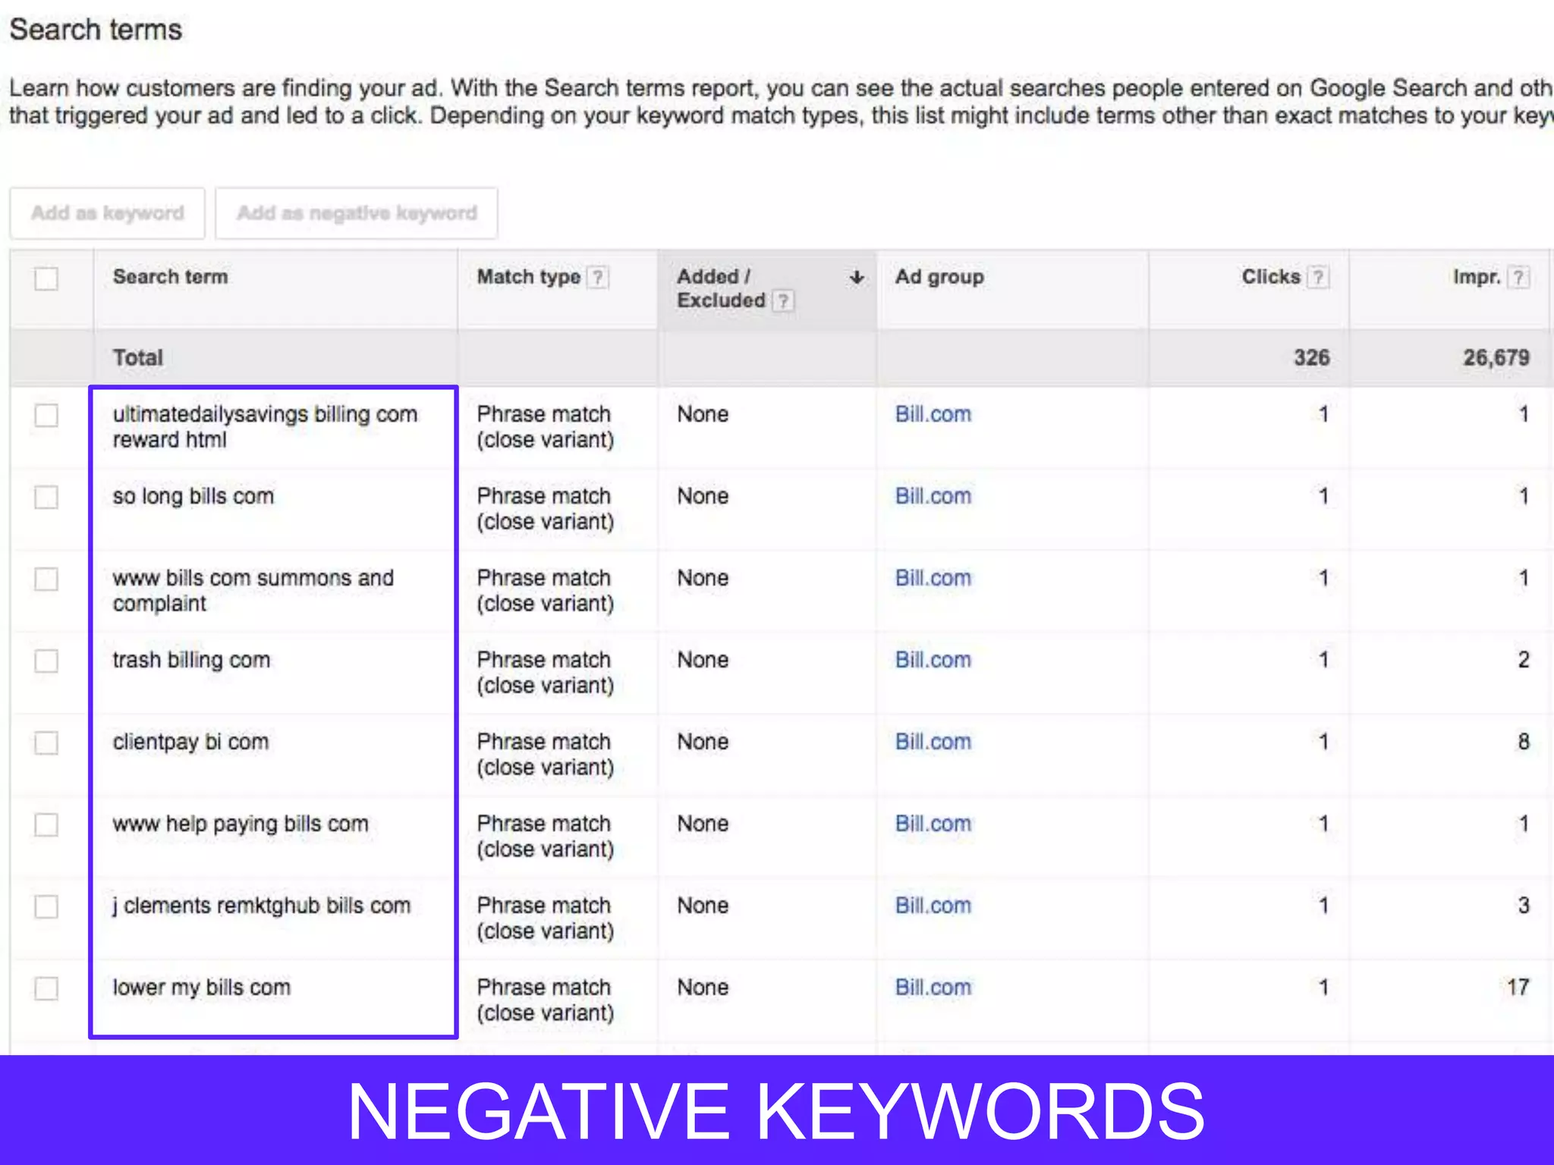Click the Clicks column help question icon
This screenshot has height=1165, width=1554.
[x=1319, y=278]
